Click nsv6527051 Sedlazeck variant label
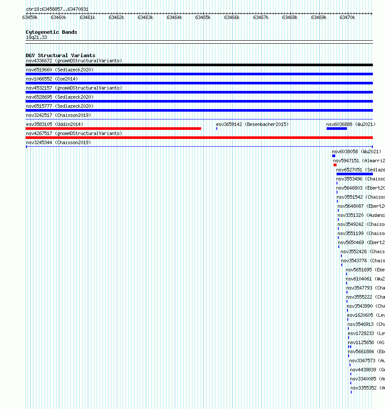385x409 pixels. [360, 170]
